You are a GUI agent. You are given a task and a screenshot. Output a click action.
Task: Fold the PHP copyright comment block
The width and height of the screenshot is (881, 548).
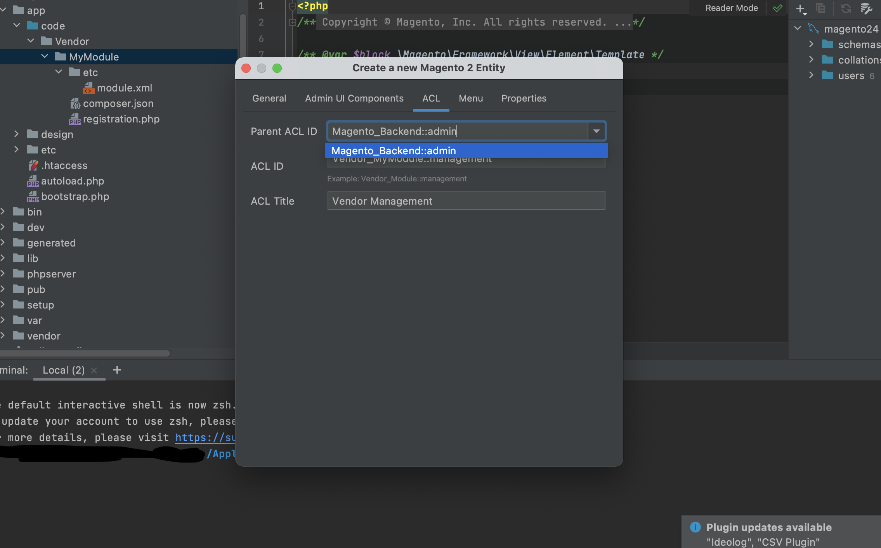(293, 22)
